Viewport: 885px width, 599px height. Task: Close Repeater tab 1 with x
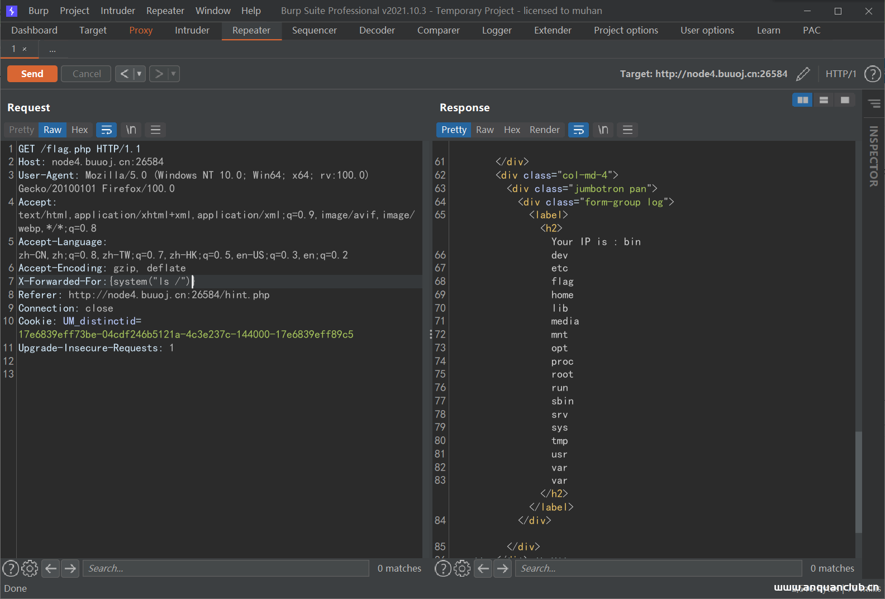(x=25, y=49)
